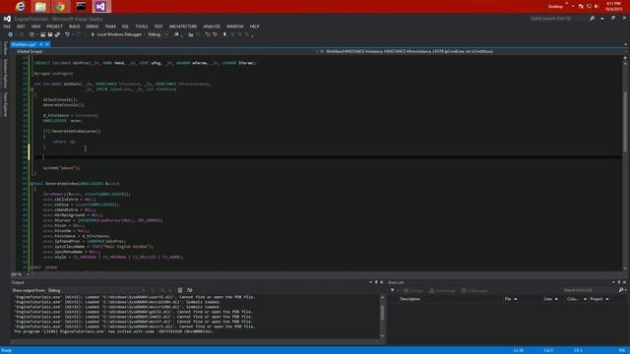Image resolution: width=630 pixels, height=354 pixels.
Task: Click the comment selection toolbar icon
Action: tap(208, 35)
